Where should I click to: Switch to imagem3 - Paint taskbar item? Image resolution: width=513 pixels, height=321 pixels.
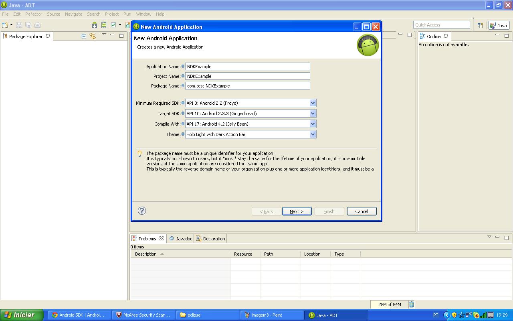pyautogui.click(x=272, y=315)
